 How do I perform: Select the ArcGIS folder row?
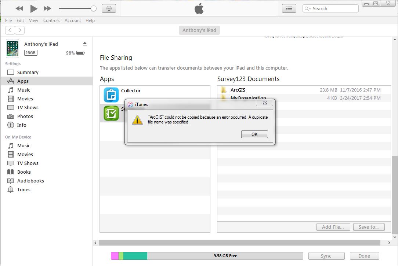[304, 90]
